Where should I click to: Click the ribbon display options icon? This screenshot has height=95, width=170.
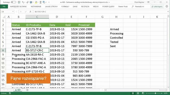(x=148, y=2)
